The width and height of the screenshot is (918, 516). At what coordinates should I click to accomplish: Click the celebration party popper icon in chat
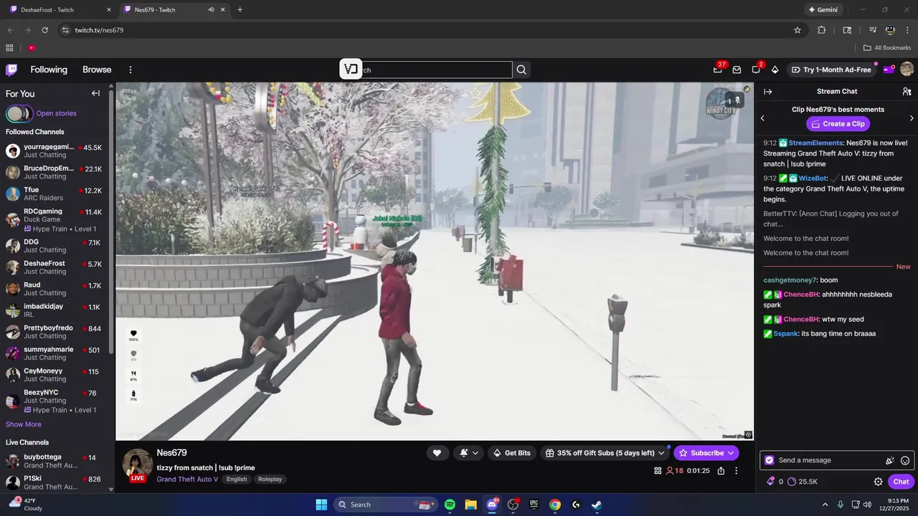point(890,460)
